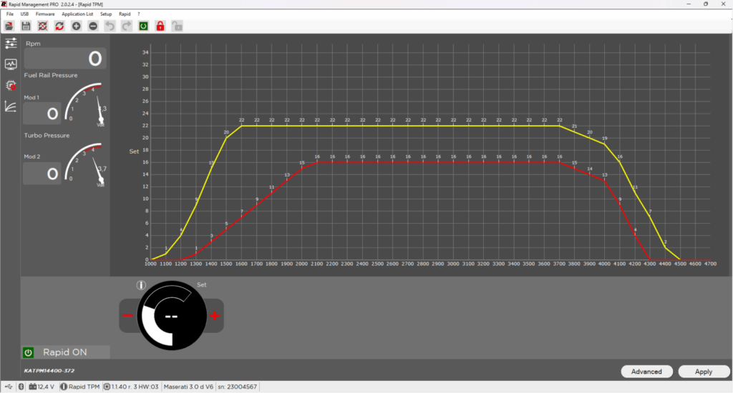Open the sliders settings sidebar panel
This screenshot has height=393, width=733.
[x=11, y=44]
